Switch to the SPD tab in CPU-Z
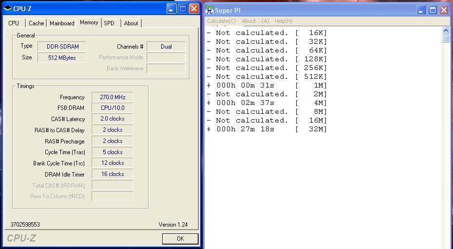 (x=109, y=23)
